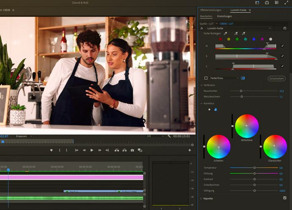Click the Zurücksetzen button
The image size is (292, 210).
pyautogui.click(x=276, y=78)
